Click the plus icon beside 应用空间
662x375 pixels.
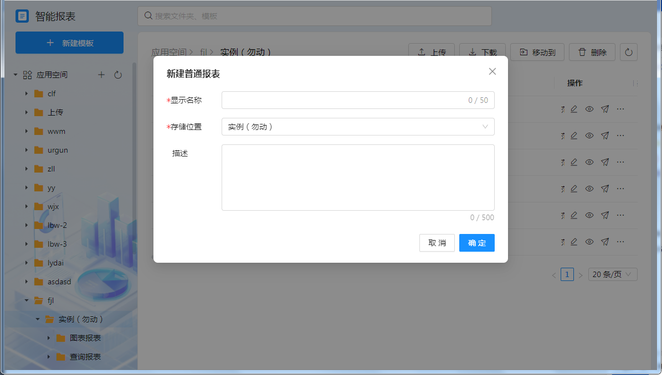pos(101,75)
